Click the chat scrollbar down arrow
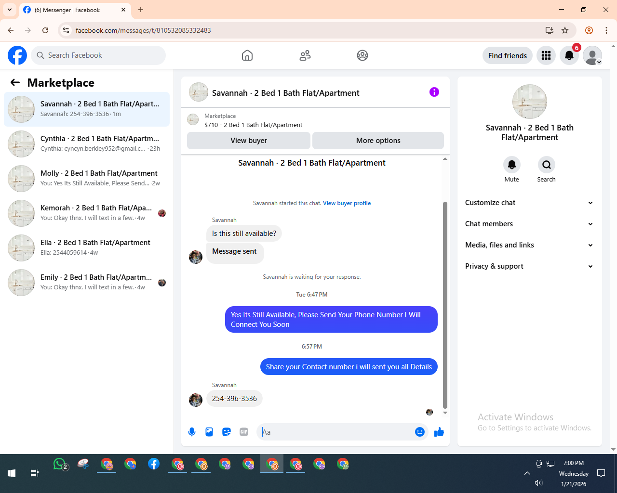Image resolution: width=617 pixels, height=493 pixels. 445,413
